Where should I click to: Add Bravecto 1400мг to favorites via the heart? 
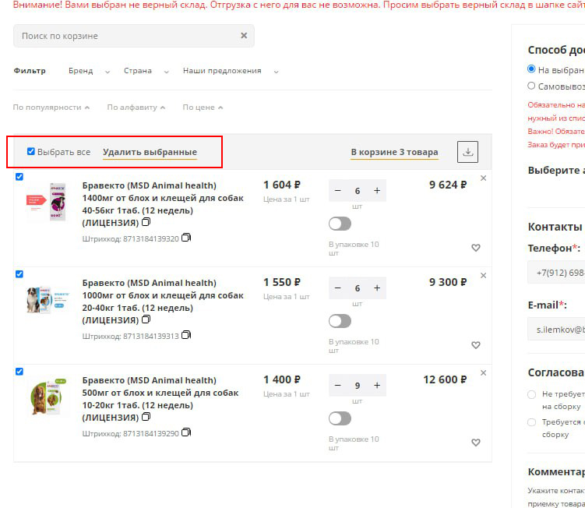point(476,248)
